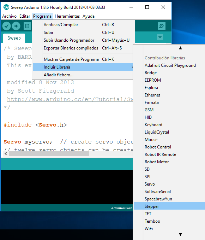Open the tab options dropdown arrow
Viewport: 205px width, 240px height.
coord(160,37)
